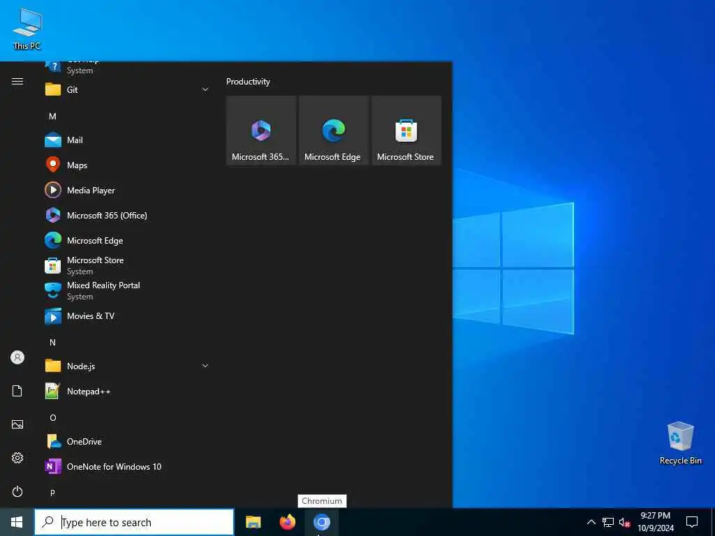
Task: Click the Productivity group heading
Action: tap(248, 82)
